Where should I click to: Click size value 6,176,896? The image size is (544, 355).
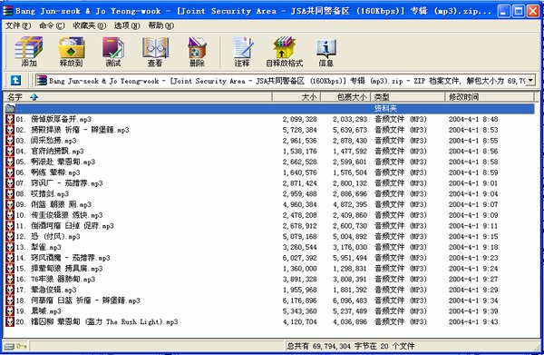tap(300, 301)
